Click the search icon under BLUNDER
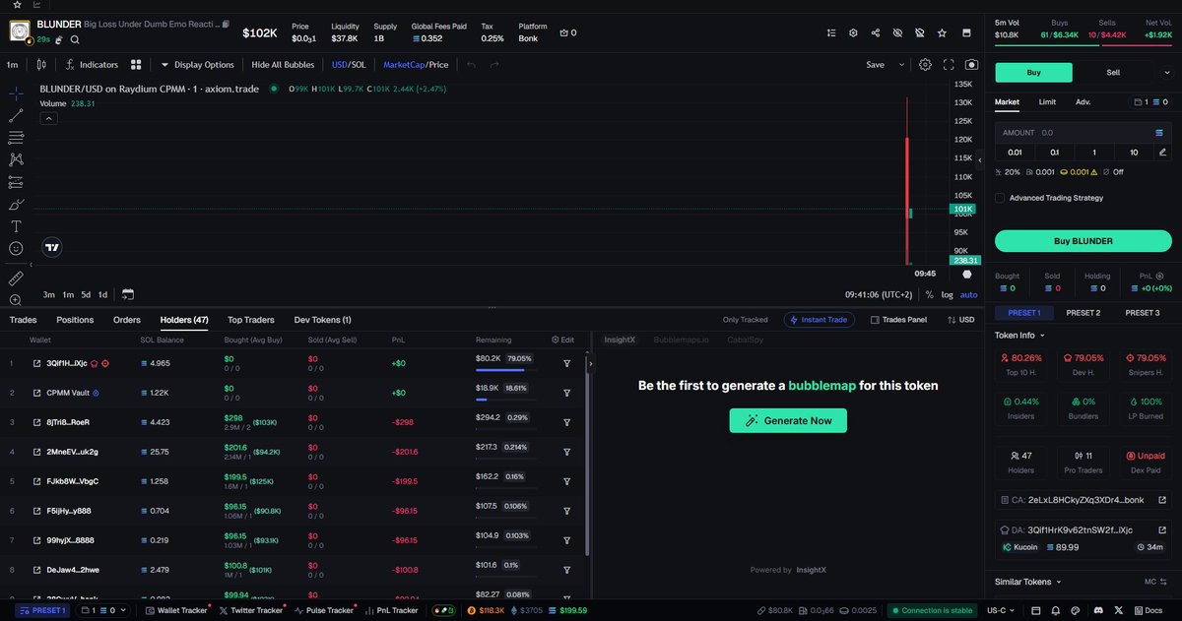 click(x=75, y=39)
